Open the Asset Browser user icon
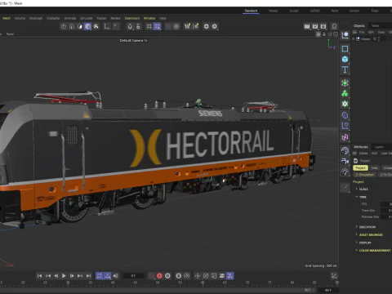Screen dimensions: 392x294 [x=334, y=26]
